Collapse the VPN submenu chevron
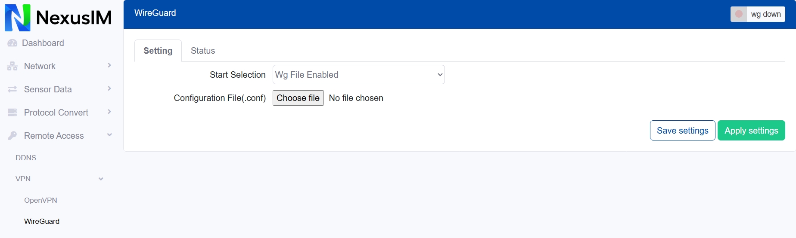Viewport: 796px width, 238px height. [x=101, y=179]
